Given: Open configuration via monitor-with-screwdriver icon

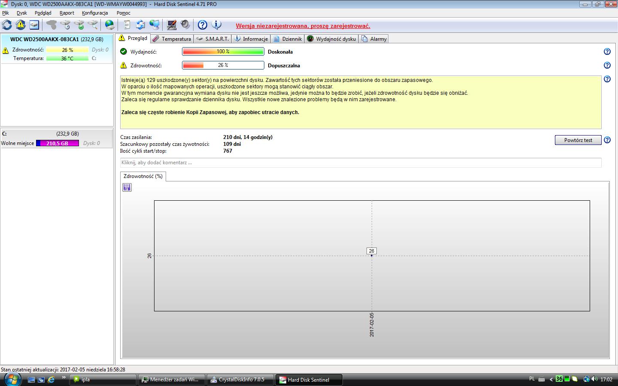Looking at the screenshot, I should coord(172,25).
